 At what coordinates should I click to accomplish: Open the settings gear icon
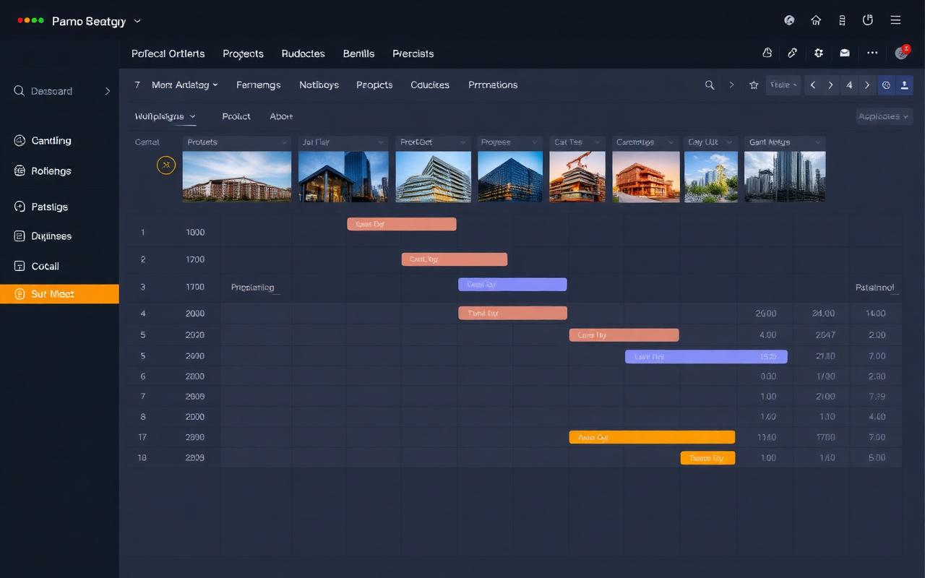click(x=818, y=53)
